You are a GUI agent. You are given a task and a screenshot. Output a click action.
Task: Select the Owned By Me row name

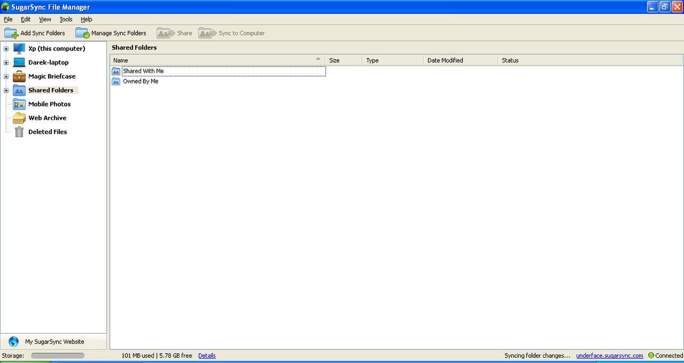point(141,81)
